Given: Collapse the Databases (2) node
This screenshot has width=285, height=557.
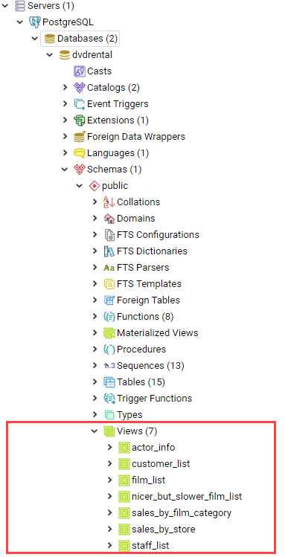Looking at the screenshot, I should coord(35,39).
